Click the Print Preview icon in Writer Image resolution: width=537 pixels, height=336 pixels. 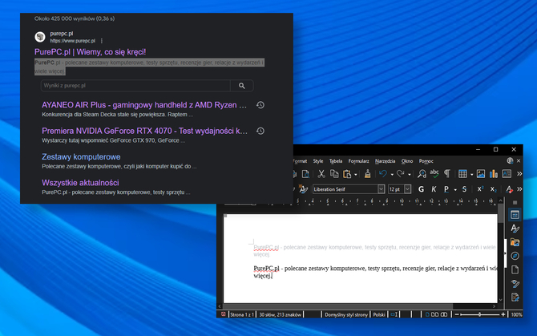[305, 174]
